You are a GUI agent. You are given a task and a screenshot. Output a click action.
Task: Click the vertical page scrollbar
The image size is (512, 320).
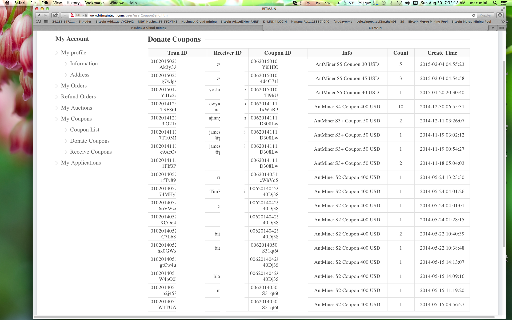(504, 154)
